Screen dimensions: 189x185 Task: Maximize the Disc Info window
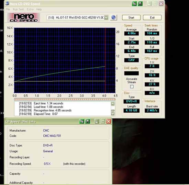click(103, 121)
